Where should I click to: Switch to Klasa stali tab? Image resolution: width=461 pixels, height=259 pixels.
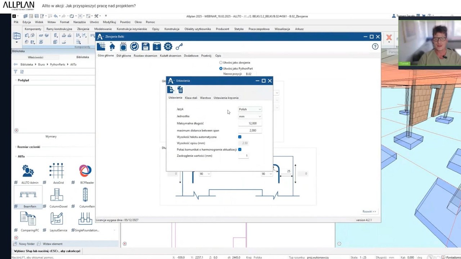[191, 98]
